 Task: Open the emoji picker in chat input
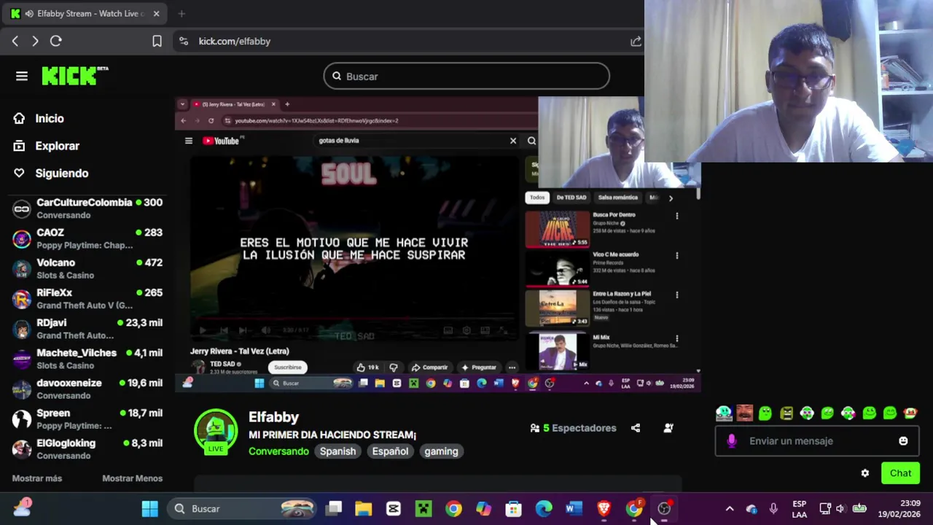[903, 441]
